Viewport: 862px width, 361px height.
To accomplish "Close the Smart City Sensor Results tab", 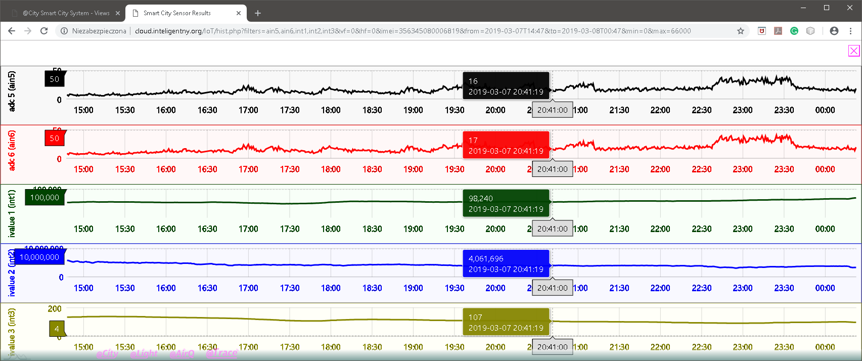I will coord(239,13).
